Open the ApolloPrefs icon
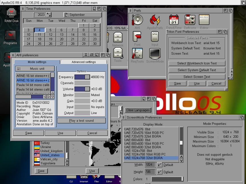This screenshot has height=184, width=246. click(155, 22)
